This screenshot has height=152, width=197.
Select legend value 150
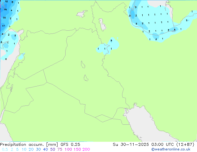(x=77, y=150)
